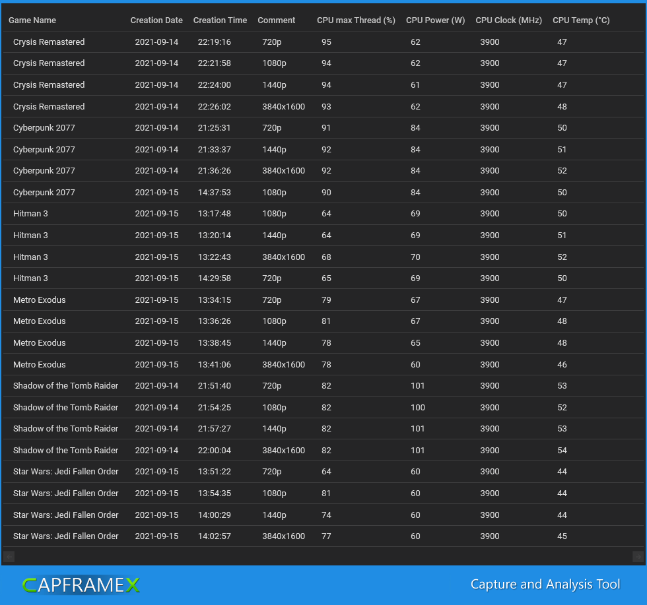Click CPU Temp value 54 in Tomb Raider row
Image resolution: width=647 pixels, height=605 pixels.
pyautogui.click(x=562, y=451)
